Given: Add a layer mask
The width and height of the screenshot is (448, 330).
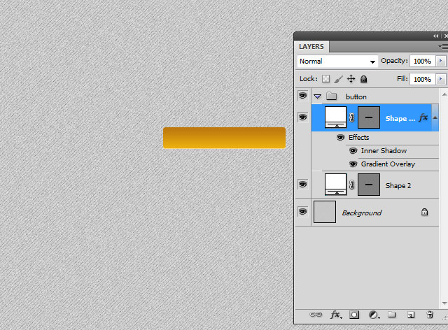Looking at the screenshot, I should coord(354,315).
